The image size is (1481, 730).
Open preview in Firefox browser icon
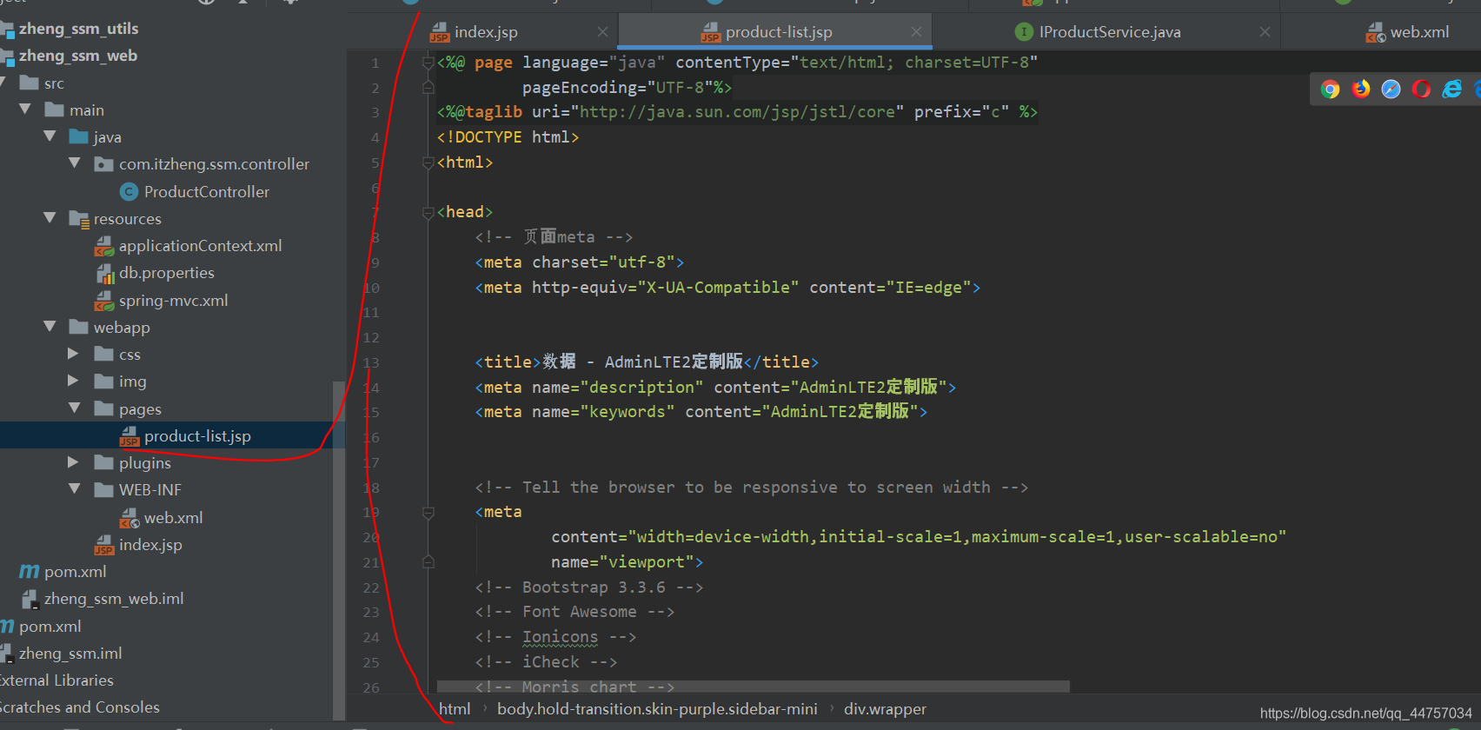tap(1360, 90)
